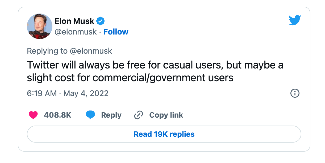The image size is (325, 163).
Task: Click the 408.8K likes count
Action: [57, 115]
